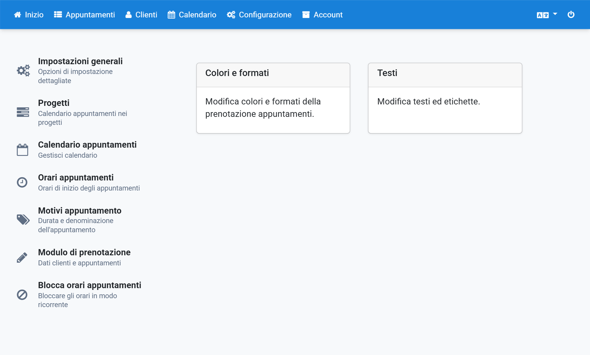Click the tags icon for Motivi appuntamento

point(23,220)
